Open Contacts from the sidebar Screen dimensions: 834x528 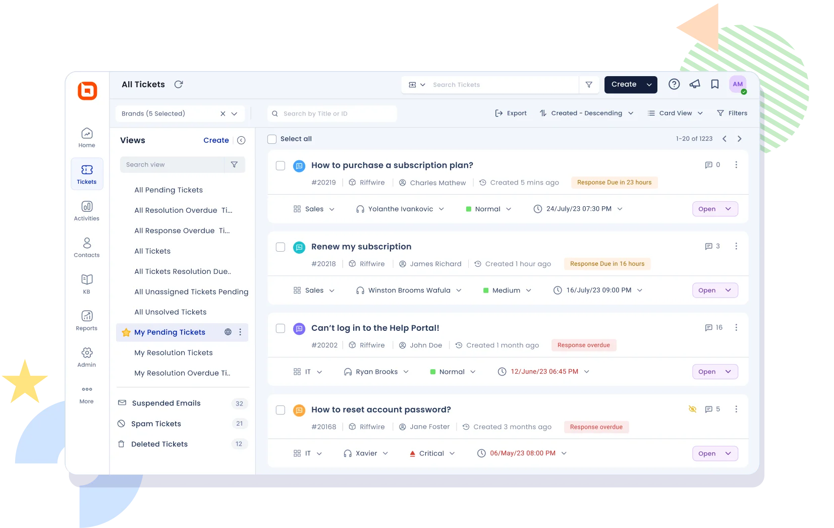tap(87, 248)
